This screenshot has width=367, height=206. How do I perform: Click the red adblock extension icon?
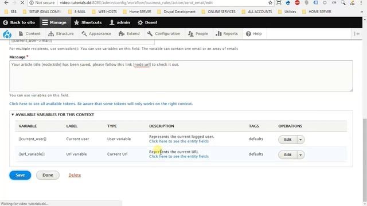pyautogui.click(x=297, y=3)
